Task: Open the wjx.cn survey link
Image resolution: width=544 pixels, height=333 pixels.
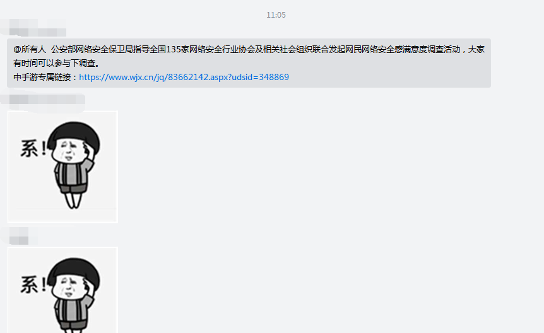Action: coord(184,77)
